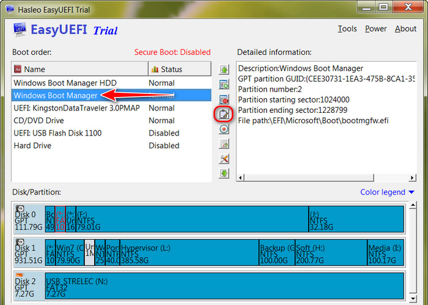Image resolution: width=428 pixels, height=305 pixels.
Task: Click the red-dot one-time boot icon
Action: 224,129
